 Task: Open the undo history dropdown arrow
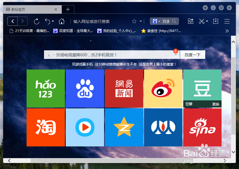click(53, 21)
